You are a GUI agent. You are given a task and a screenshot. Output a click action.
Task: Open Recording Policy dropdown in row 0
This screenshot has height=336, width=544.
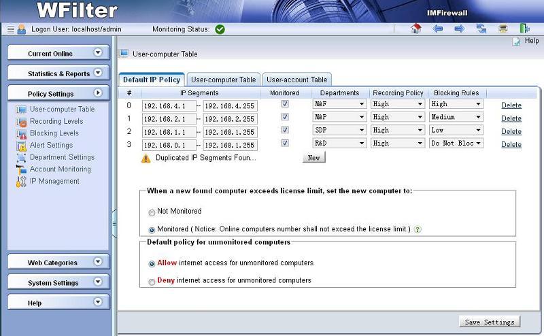click(x=398, y=104)
